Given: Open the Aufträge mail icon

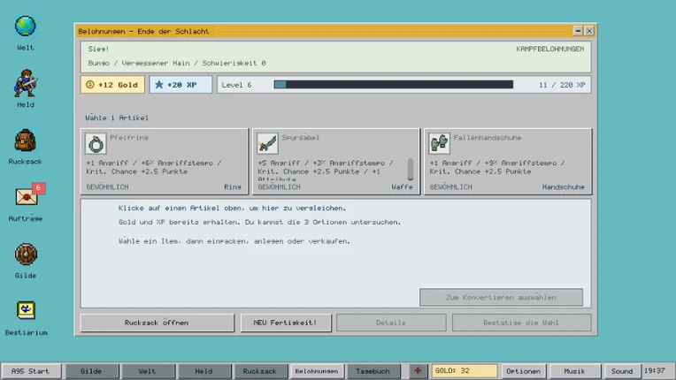Looking at the screenshot, I should [27, 197].
